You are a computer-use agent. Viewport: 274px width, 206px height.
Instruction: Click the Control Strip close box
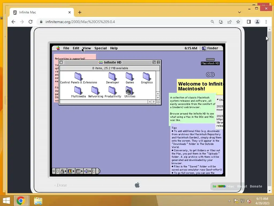click(54, 171)
